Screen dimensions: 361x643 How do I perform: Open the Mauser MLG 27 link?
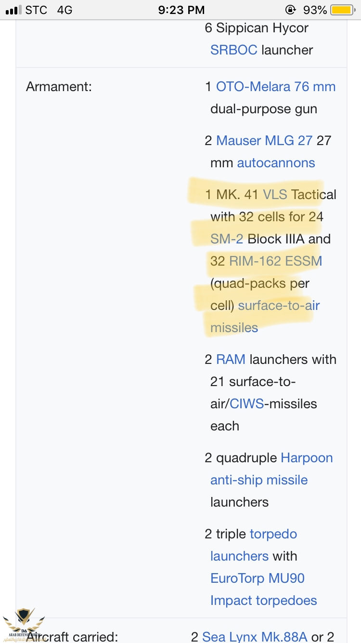[264, 141]
